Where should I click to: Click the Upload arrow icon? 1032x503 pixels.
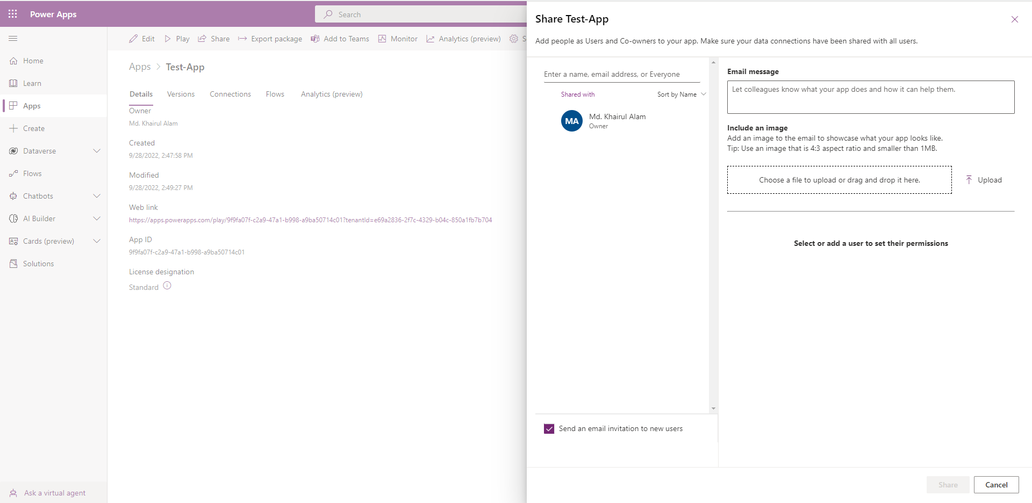tap(969, 180)
